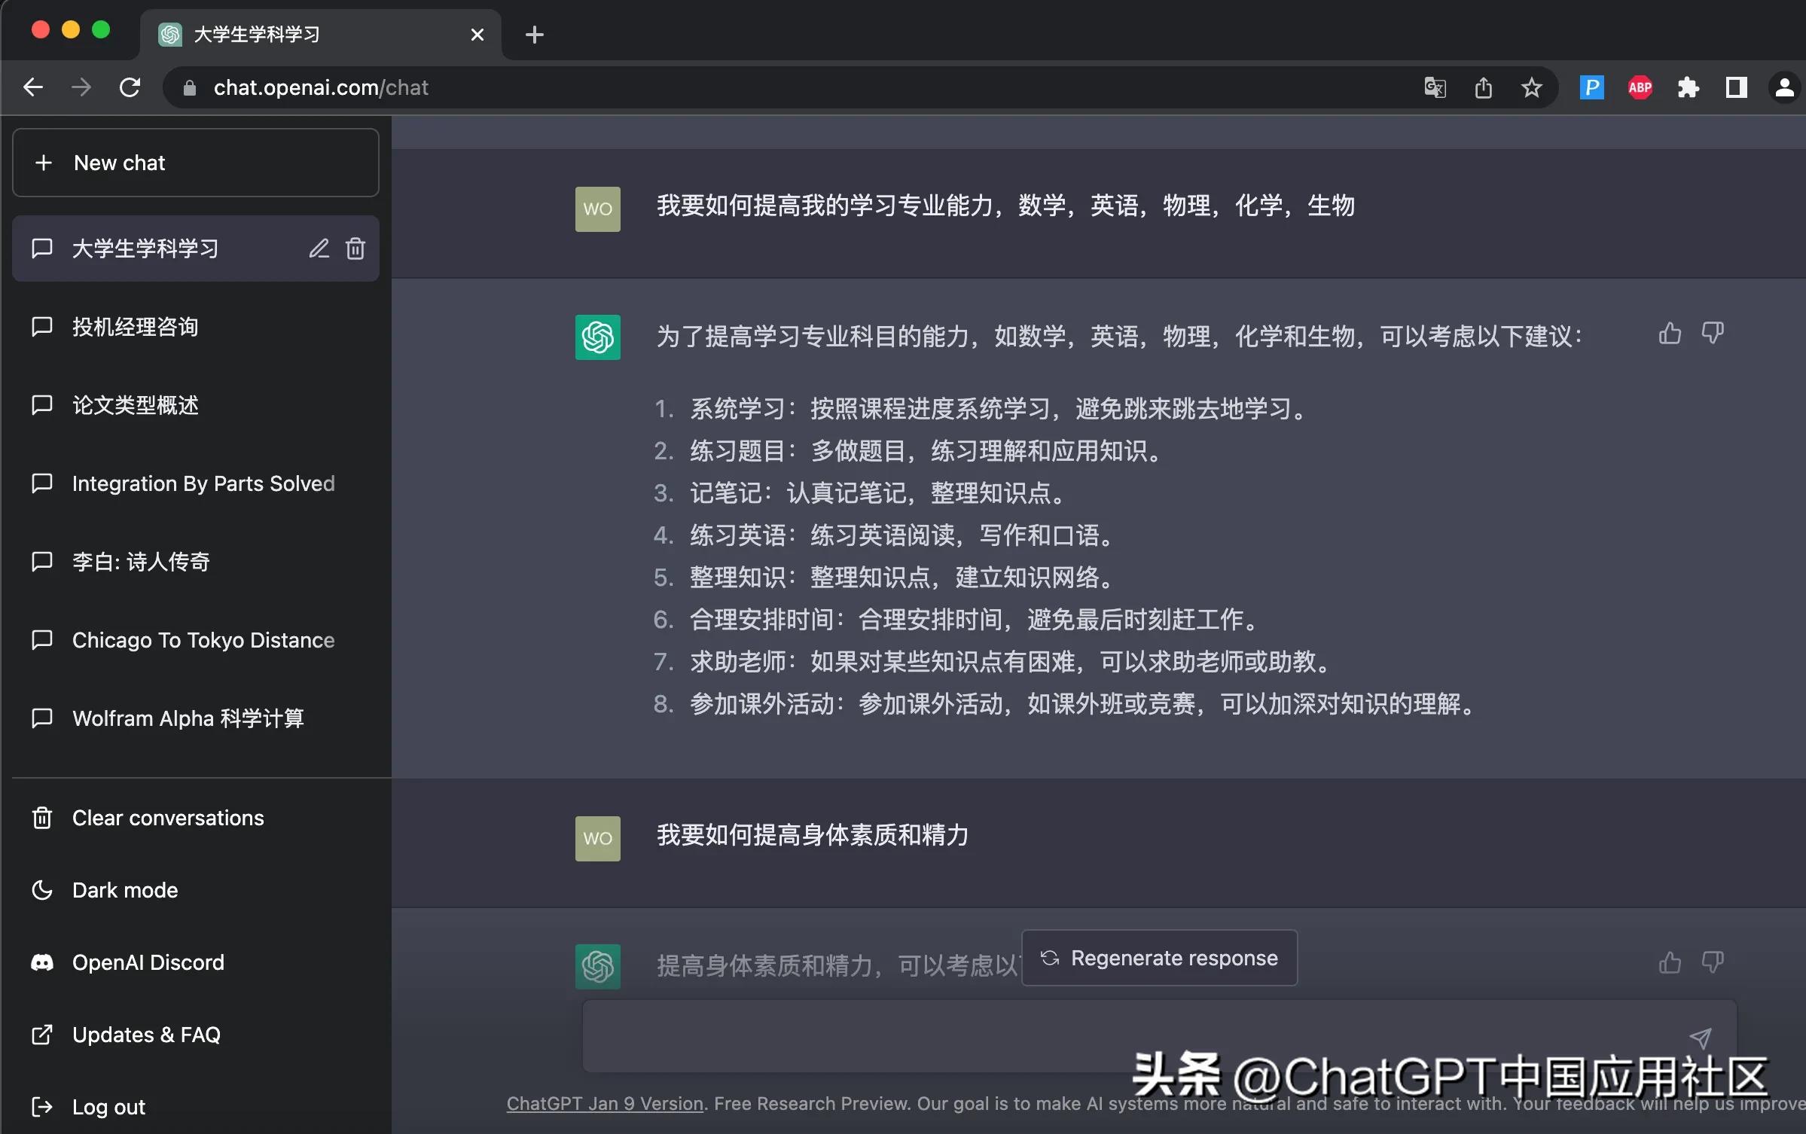Viewport: 1806px width, 1134px height.
Task: Toggle Dark mode
Action: tap(124, 889)
